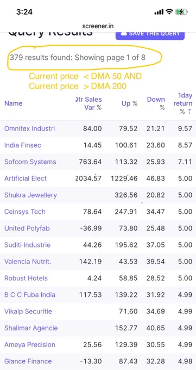Open India Finsec stock link
Screen dimensions: 196x370
pyautogui.click(x=23, y=145)
